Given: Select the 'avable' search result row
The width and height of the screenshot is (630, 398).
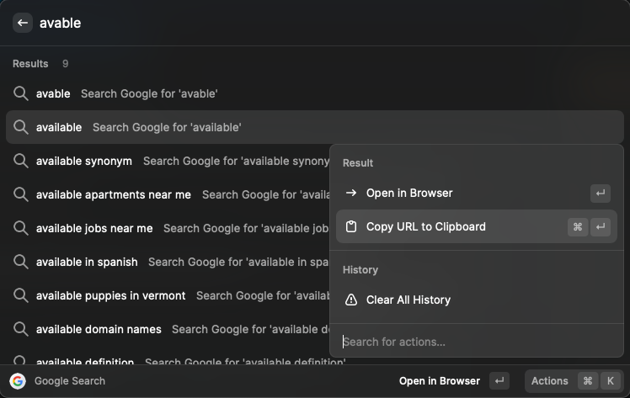Looking at the screenshot, I should click(315, 93).
